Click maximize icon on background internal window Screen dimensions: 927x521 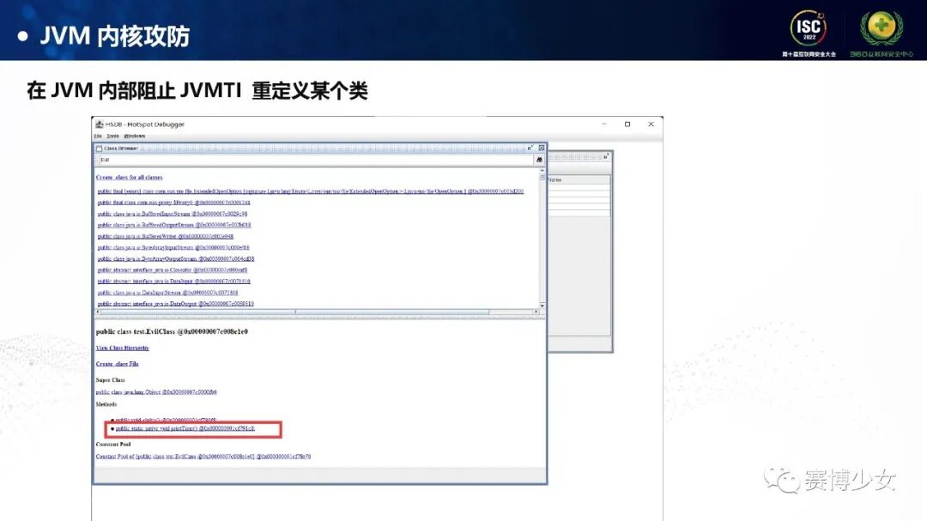(606, 157)
